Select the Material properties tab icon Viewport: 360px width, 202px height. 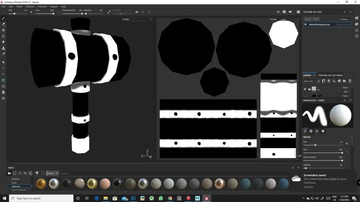pyautogui.click(x=323, y=131)
